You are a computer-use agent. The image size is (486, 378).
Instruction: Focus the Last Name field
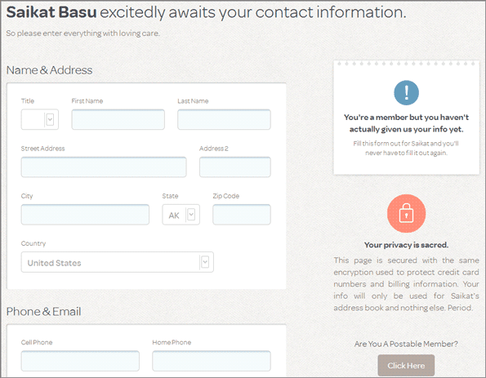pyautogui.click(x=224, y=119)
